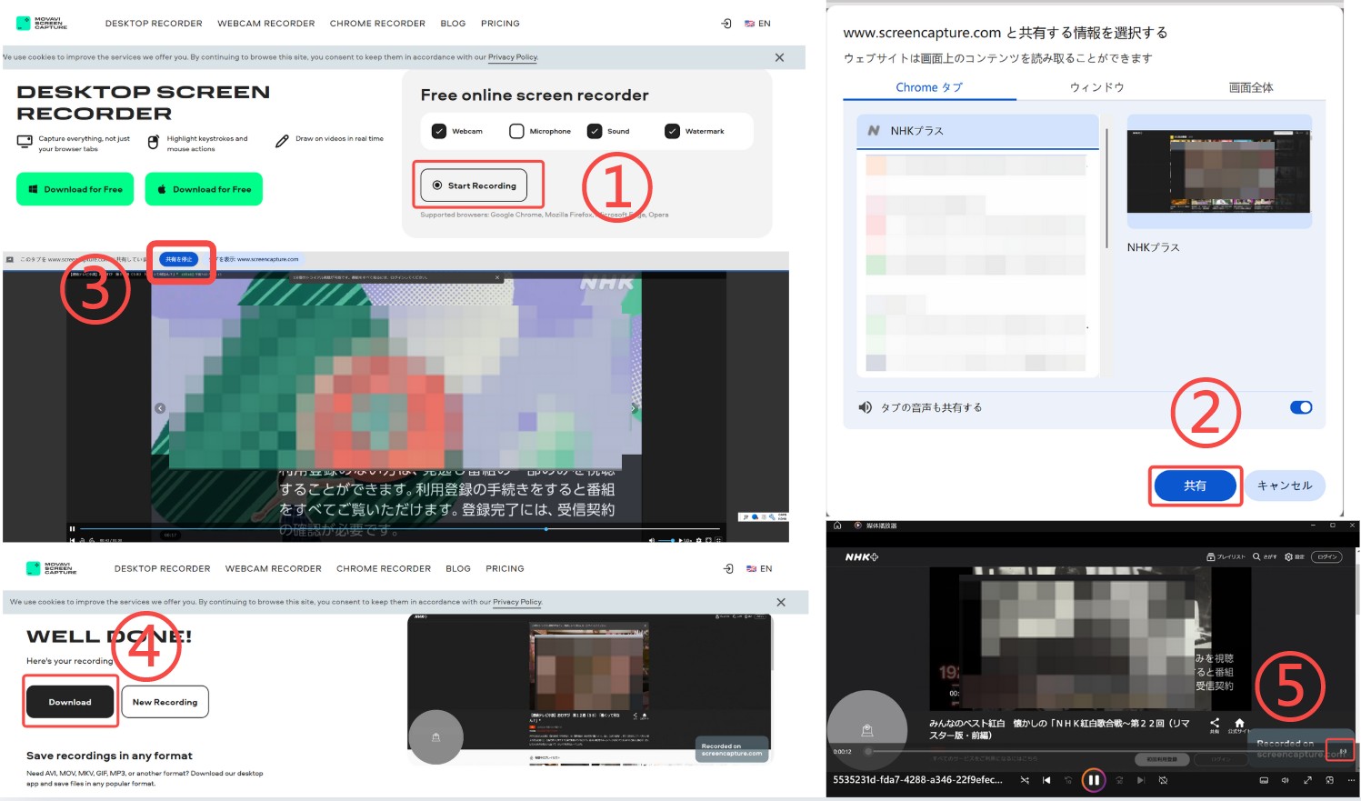Click 共有 button in share dialog
This screenshot has width=1361, height=801.
pyautogui.click(x=1195, y=486)
